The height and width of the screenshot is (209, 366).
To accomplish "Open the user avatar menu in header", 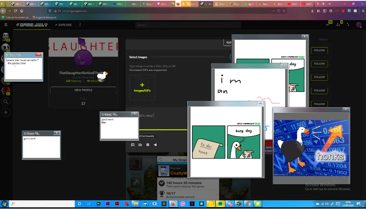I will (x=359, y=25).
